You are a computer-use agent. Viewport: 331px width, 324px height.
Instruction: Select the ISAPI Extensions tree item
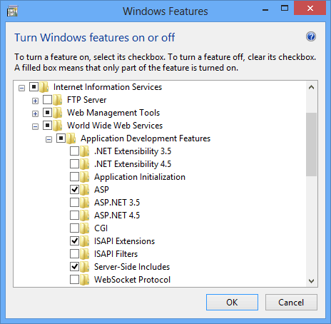[x=124, y=241]
